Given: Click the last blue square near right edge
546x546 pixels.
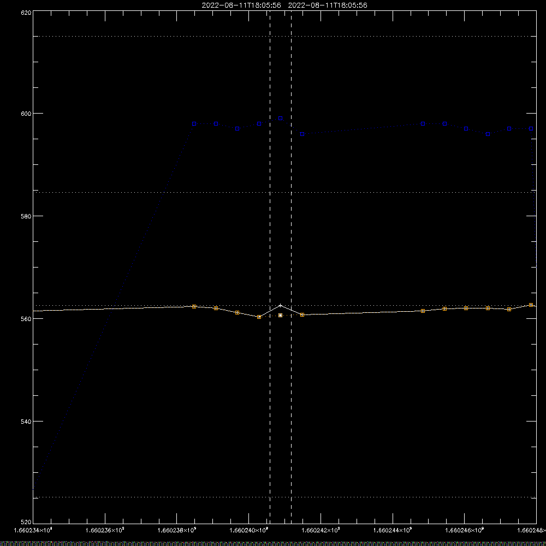Looking at the screenshot, I should pos(531,129).
